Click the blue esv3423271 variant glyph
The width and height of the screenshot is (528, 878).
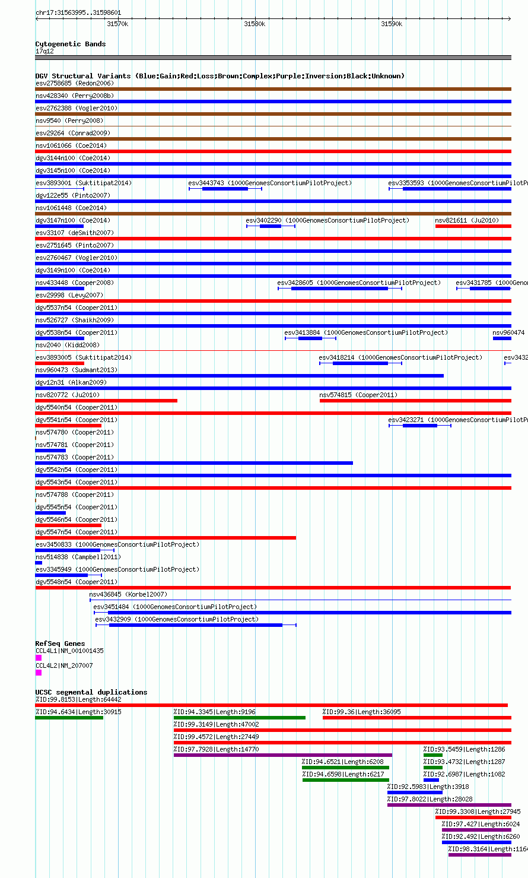pyautogui.click(x=420, y=426)
